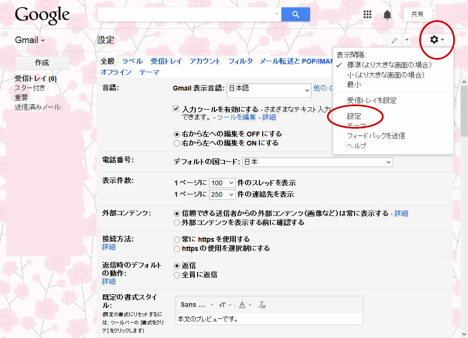Open the Sans font family dropdown
The width and height of the screenshot is (468, 338).
[197, 305]
